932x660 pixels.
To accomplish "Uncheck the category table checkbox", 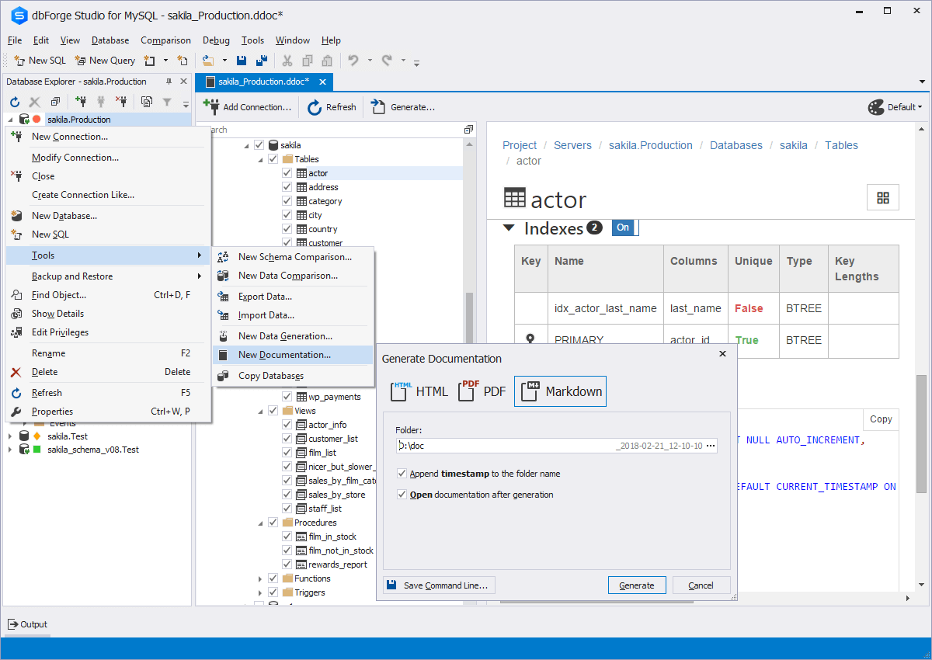I will pyautogui.click(x=287, y=201).
